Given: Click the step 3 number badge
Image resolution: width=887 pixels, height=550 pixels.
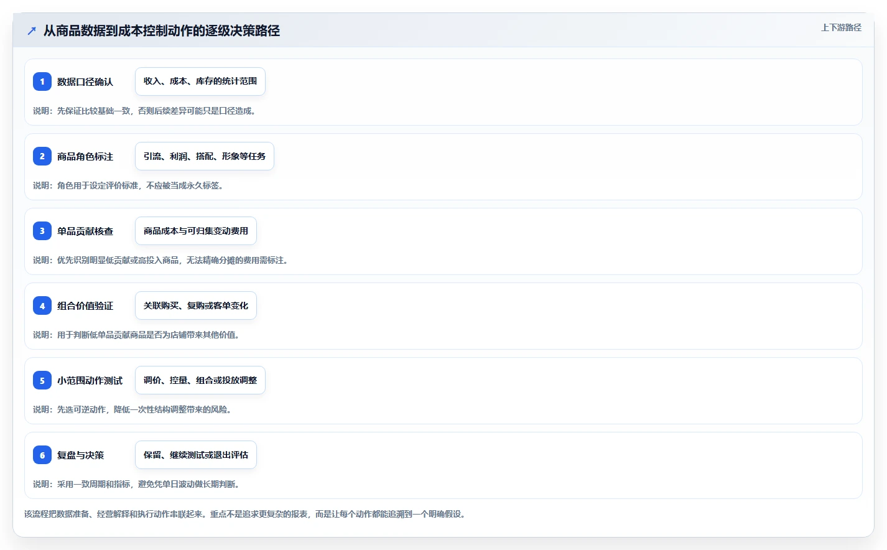Looking at the screenshot, I should coord(42,231).
